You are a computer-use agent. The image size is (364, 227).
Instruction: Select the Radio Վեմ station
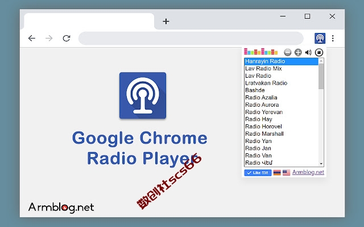tap(282, 163)
